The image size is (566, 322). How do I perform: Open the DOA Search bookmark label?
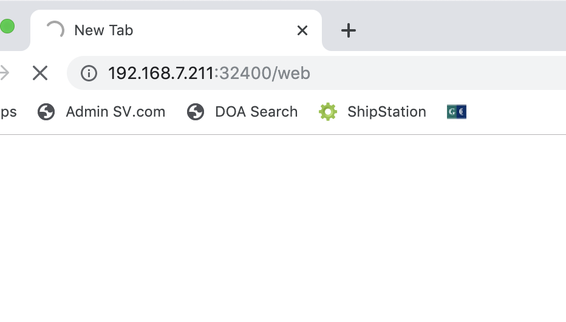[256, 112]
